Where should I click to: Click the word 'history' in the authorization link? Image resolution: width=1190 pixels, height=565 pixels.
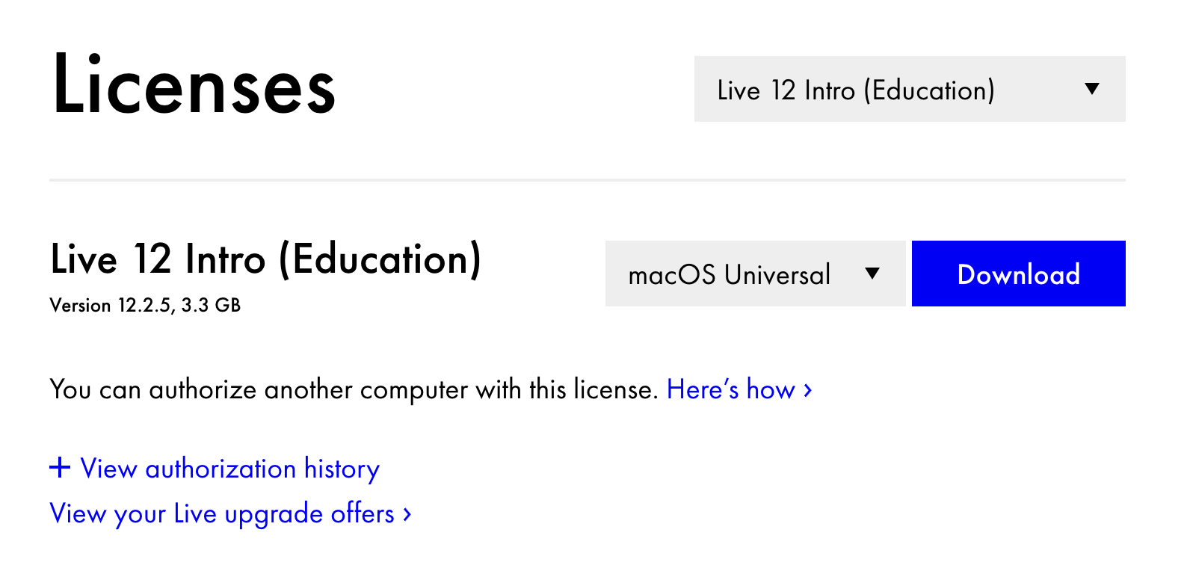[342, 469]
